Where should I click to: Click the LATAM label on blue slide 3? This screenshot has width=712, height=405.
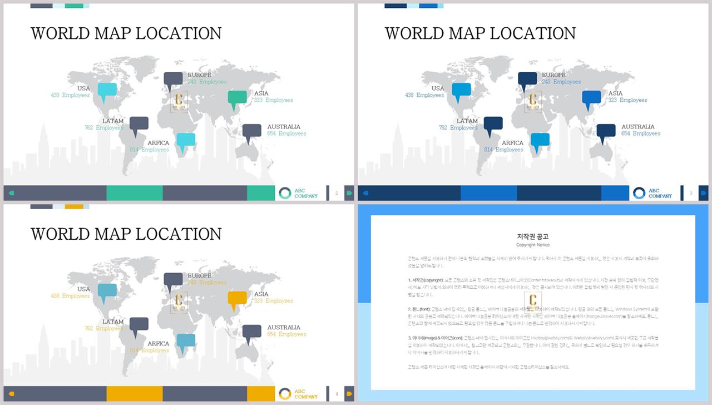coord(467,121)
